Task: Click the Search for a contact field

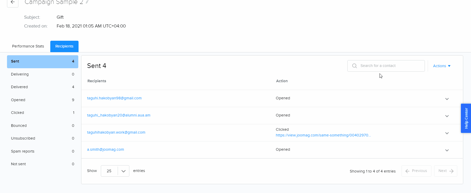Action: pos(389,66)
